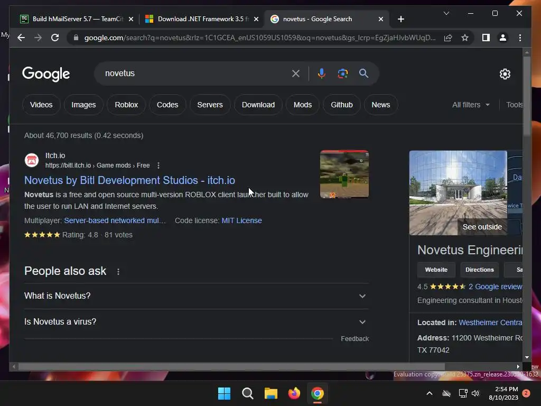Open the 2 Google reviews link
Viewport: 541px width, 406px height.
coord(496,287)
